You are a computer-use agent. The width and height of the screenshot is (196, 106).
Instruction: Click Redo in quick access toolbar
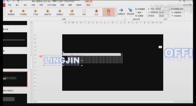(x=14, y=1)
